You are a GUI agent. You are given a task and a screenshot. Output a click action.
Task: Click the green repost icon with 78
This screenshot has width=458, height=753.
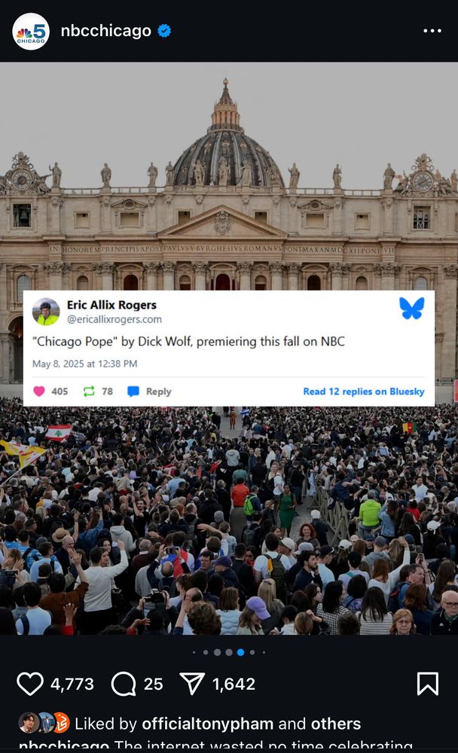click(x=89, y=392)
